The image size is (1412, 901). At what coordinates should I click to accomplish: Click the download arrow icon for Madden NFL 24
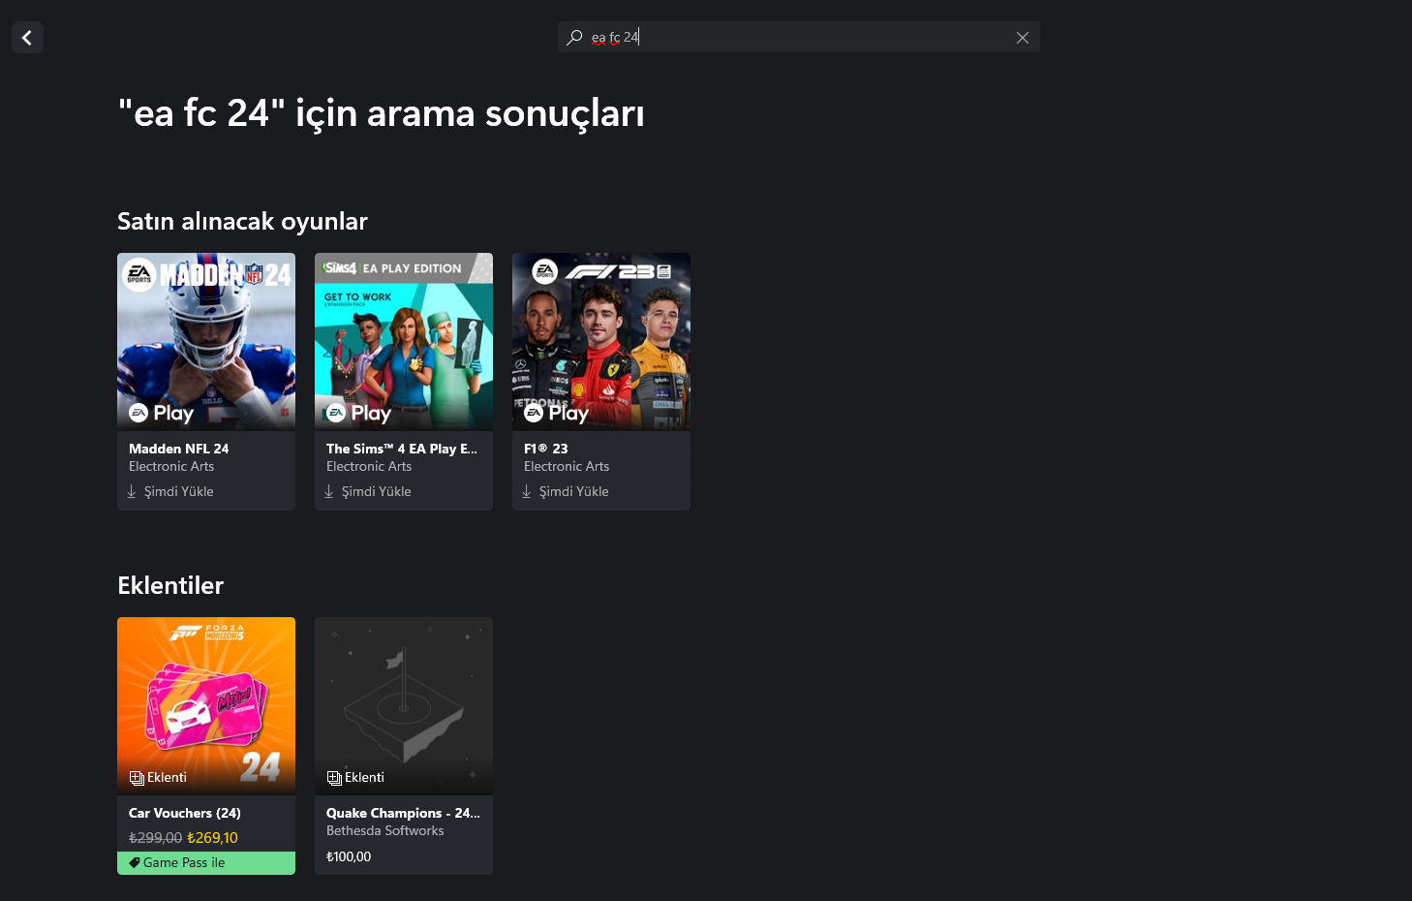click(132, 491)
